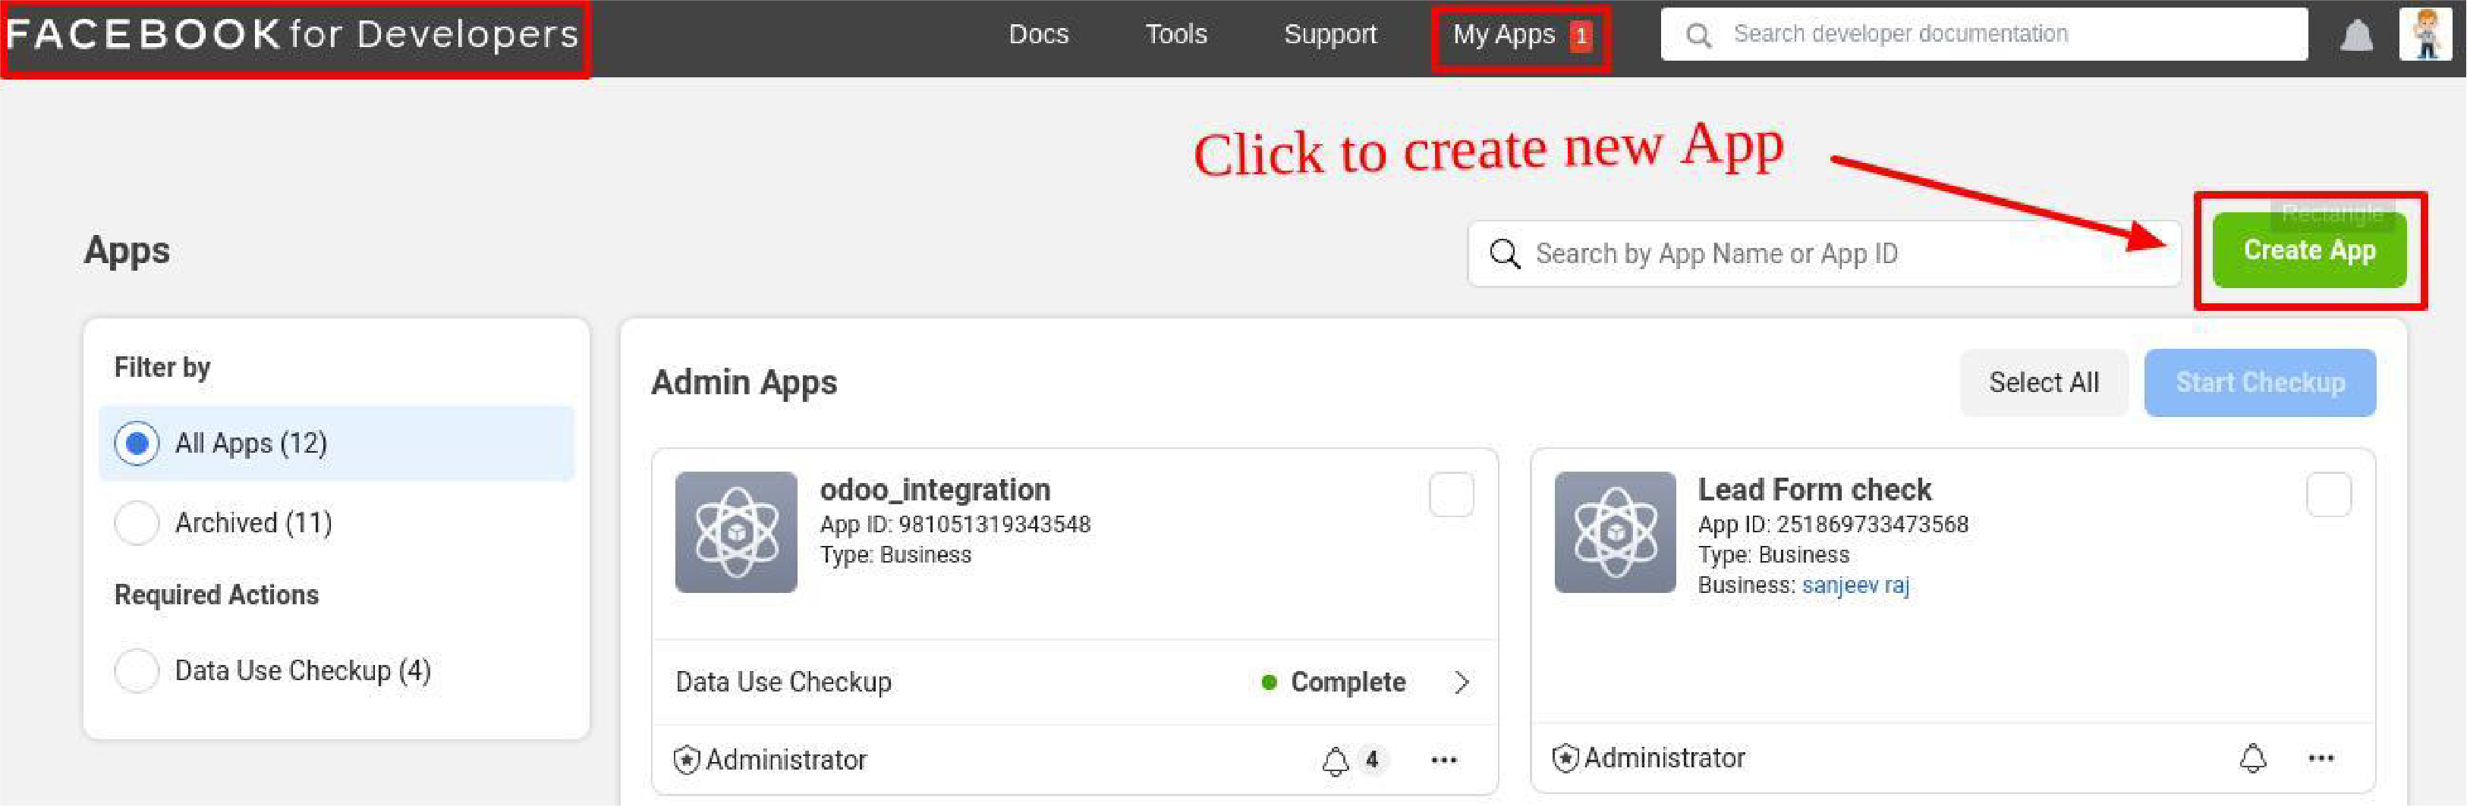Image resolution: width=2467 pixels, height=806 pixels.
Task: Open My Apps in the top bar
Action: (x=1503, y=34)
